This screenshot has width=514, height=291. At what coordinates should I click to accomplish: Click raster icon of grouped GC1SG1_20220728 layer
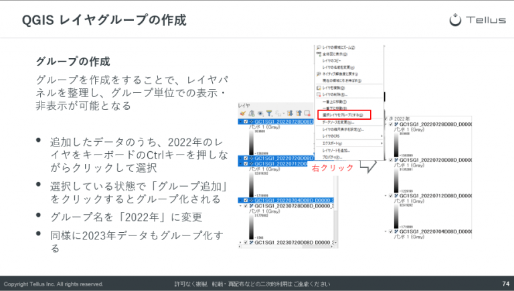coord(396,124)
